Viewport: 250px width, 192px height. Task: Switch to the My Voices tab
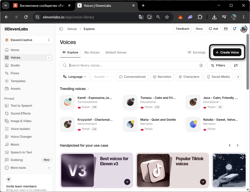[x=92, y=52]
